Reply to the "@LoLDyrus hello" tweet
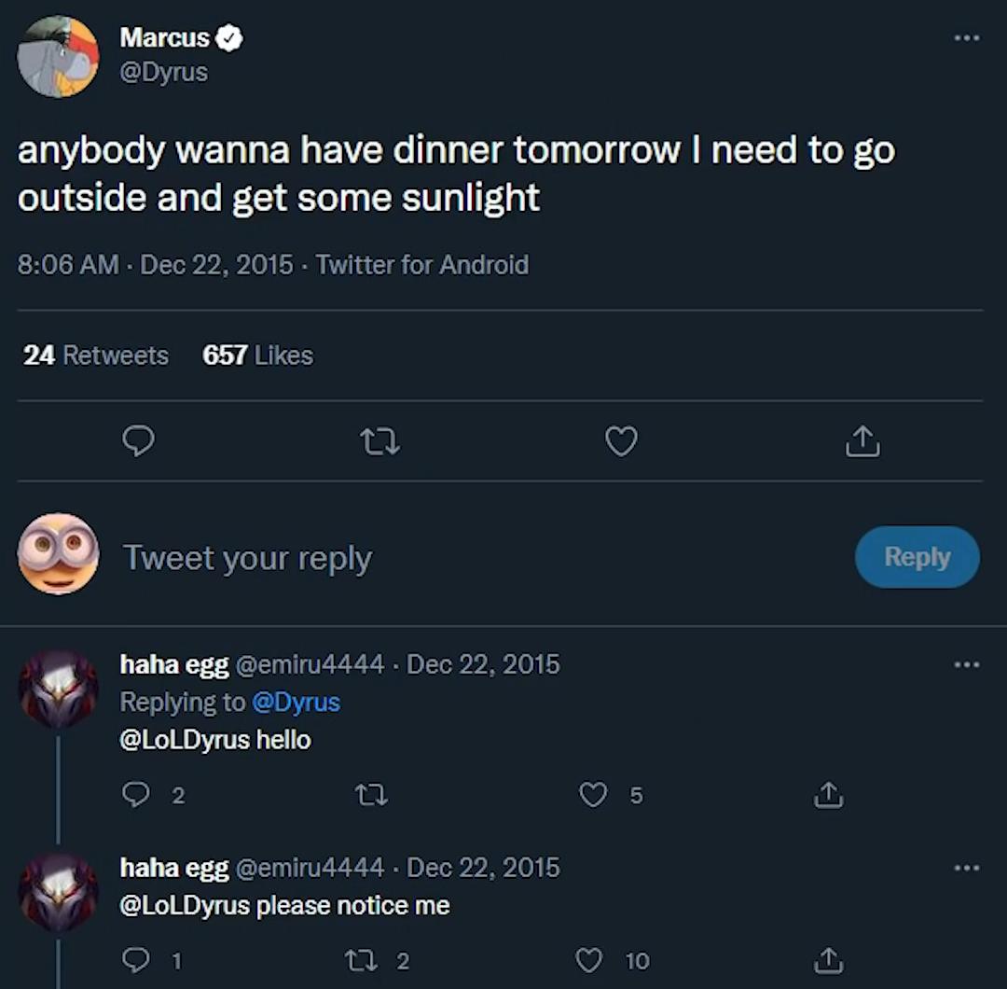The image size is (1007, 989). pos(138,795)
